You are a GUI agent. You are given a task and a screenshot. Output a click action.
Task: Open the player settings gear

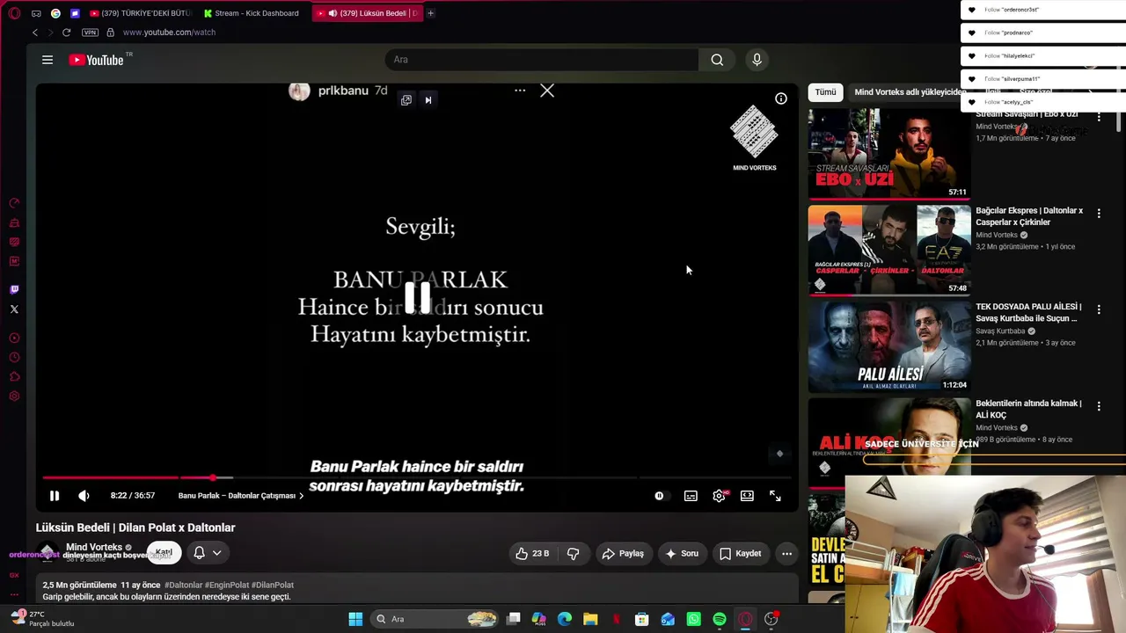point(719,496)
